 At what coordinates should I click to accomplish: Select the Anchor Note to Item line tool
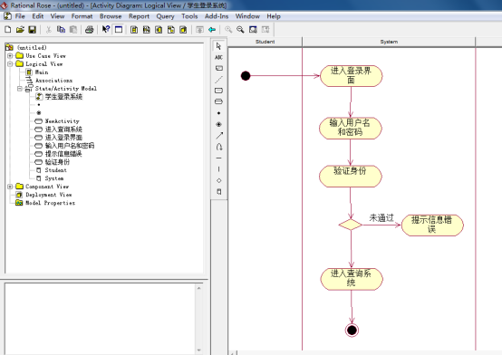coord(218,80)
